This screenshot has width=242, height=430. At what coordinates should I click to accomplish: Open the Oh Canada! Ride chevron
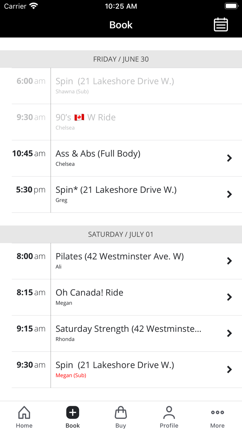[x=229, y=297]
